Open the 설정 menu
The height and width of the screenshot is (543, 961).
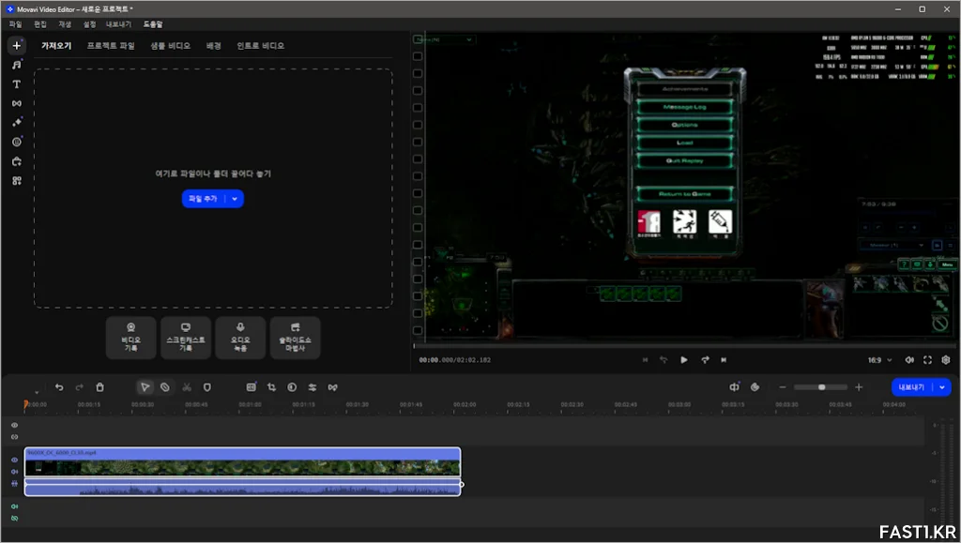(x=89, y=24)
